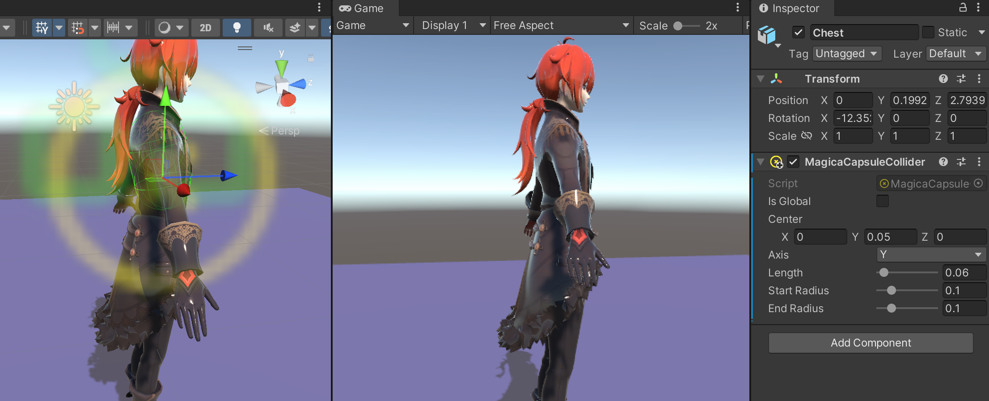The width and height of the screenshot is (989, 401).
Task: Toggle scene audio mute icon
Action: click(x=268, y=28)
